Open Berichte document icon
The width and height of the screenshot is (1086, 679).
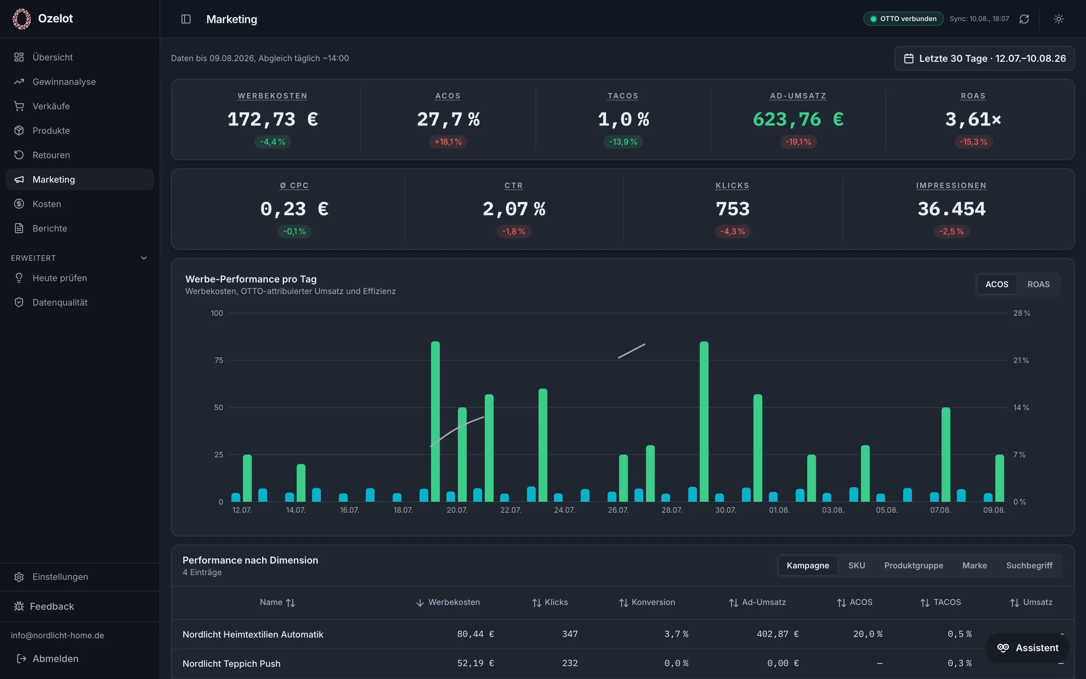19,228
